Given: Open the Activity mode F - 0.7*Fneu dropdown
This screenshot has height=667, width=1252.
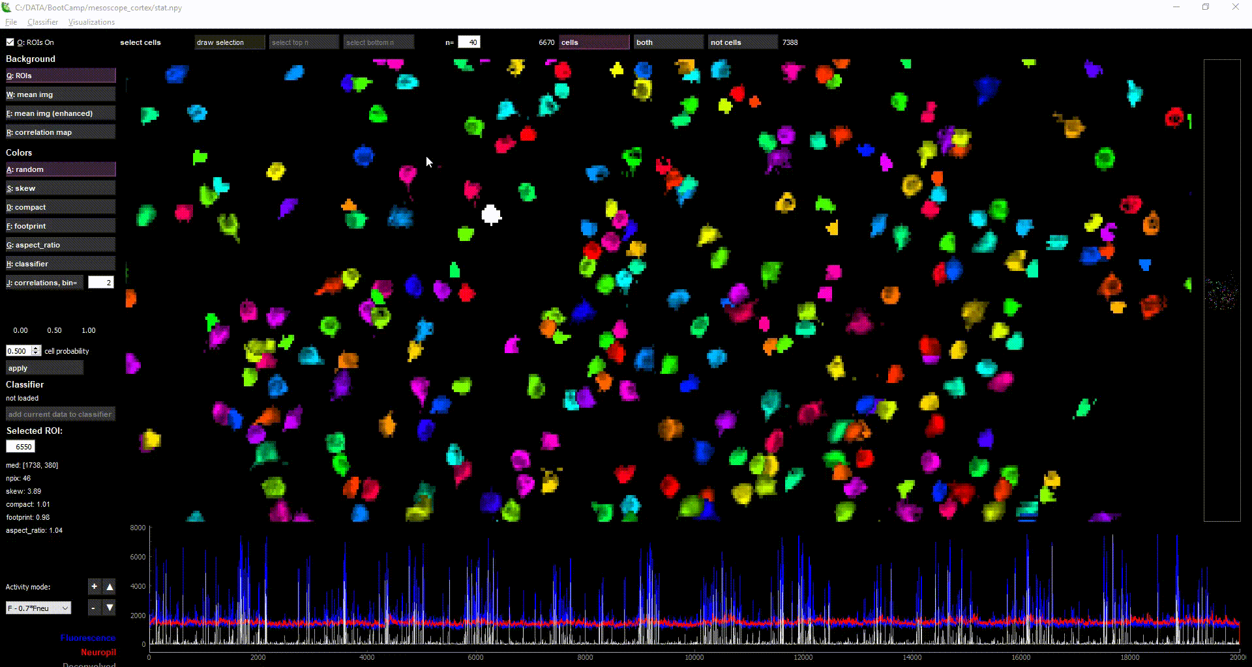Looking at the screenshot, I should [38, 608].
